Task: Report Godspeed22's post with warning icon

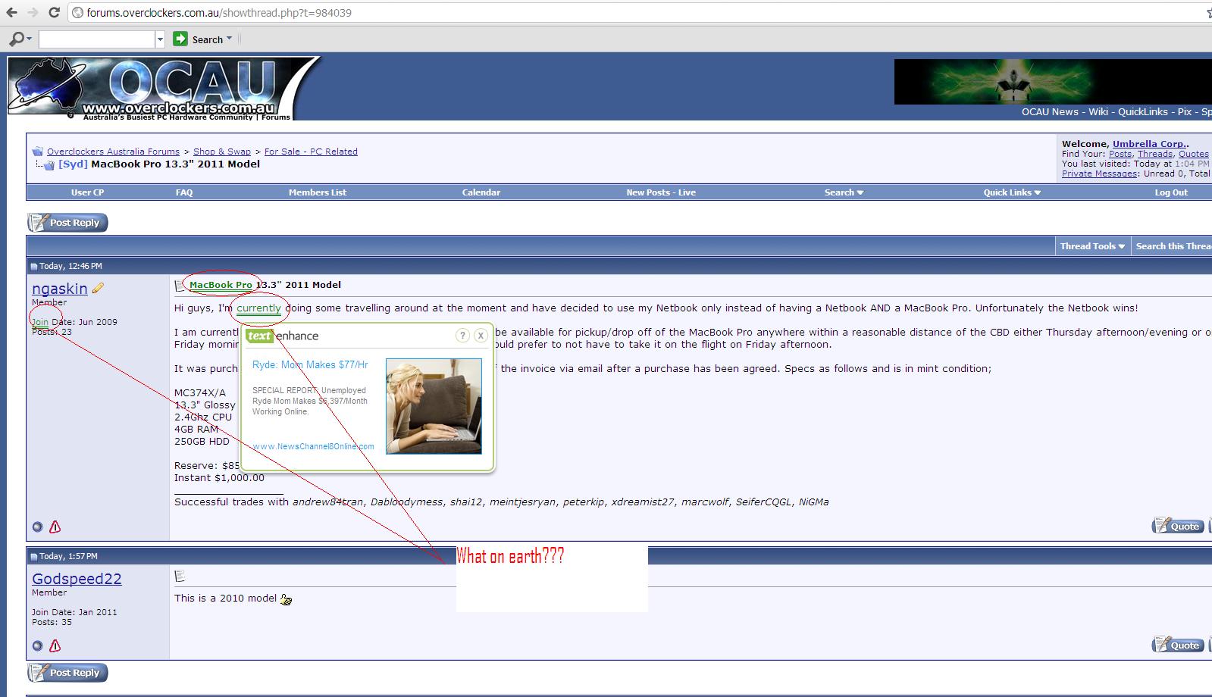Action: tap(55, 645)
